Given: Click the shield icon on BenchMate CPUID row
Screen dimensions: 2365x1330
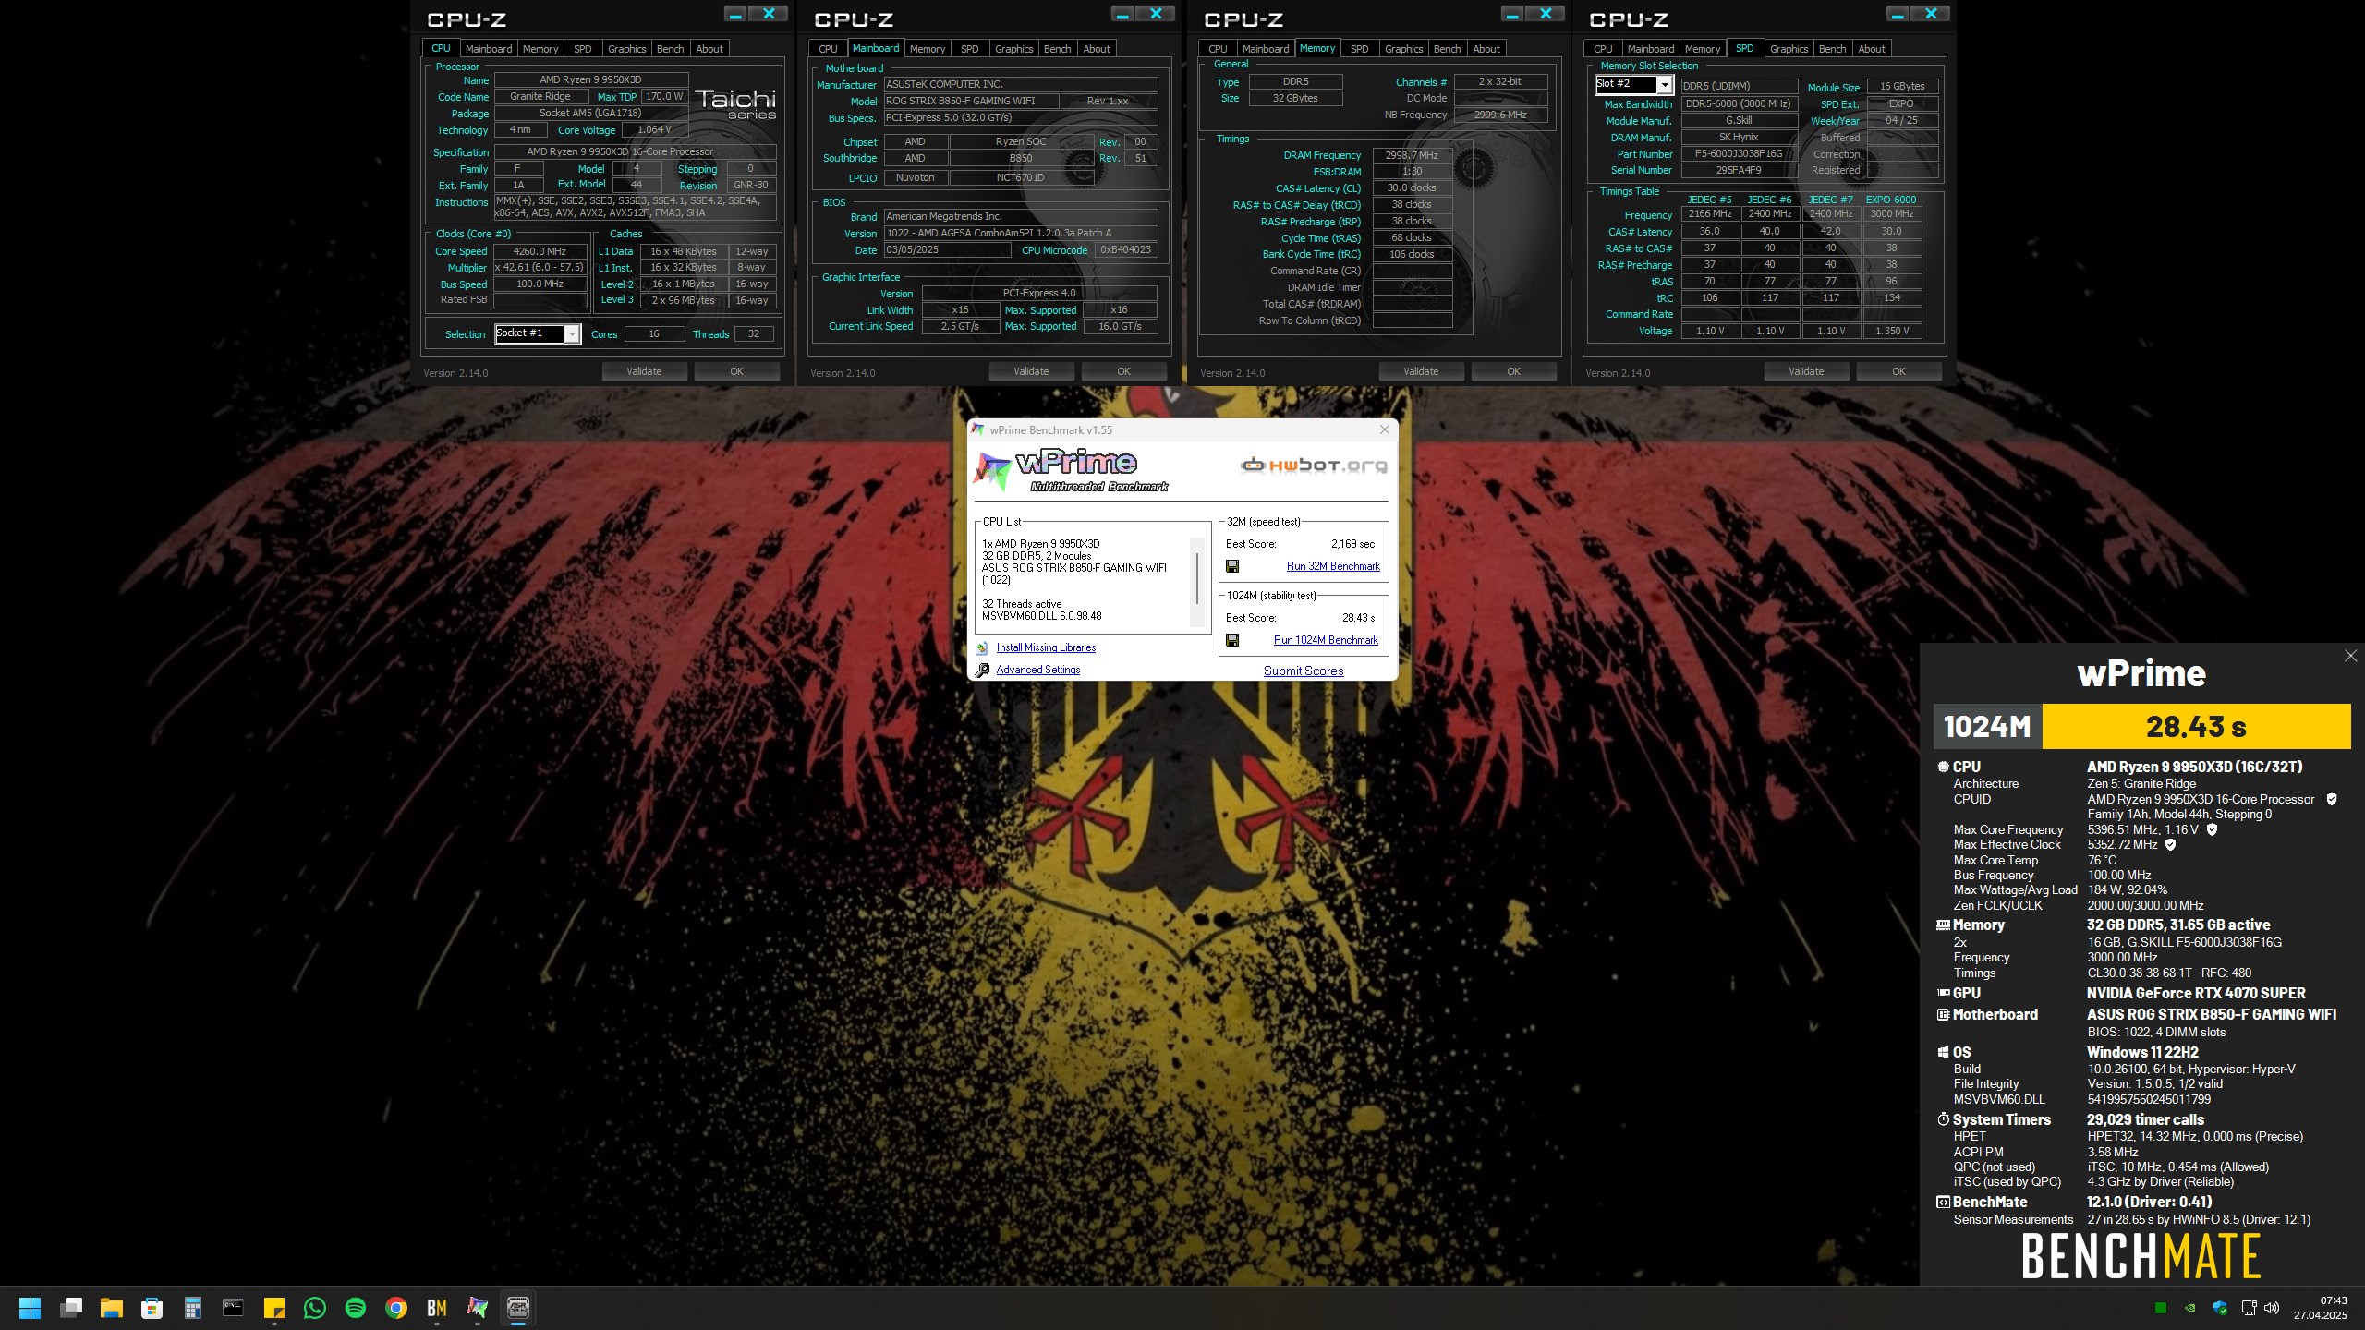Looking at the screenshot, I should coord(2332,799).
